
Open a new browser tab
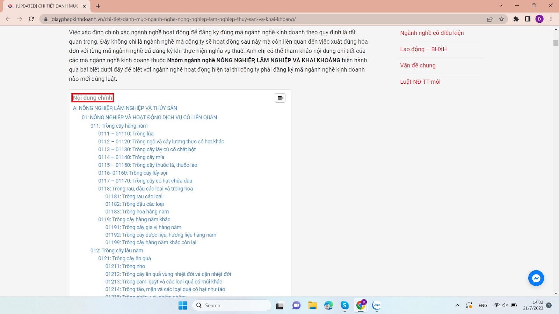point(98,6)
